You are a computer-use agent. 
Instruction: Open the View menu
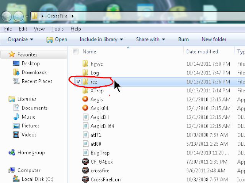click(39, 29)
